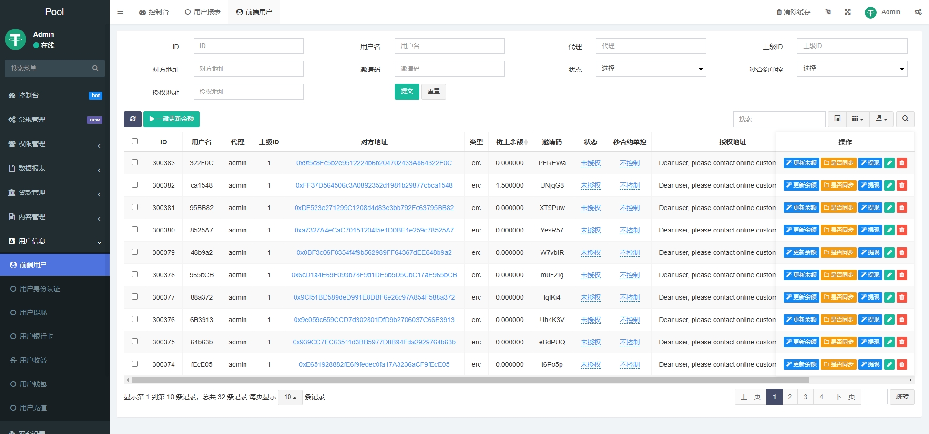Switch to the 用户报表 tab
929x434 pixels.
pos(203,12)
